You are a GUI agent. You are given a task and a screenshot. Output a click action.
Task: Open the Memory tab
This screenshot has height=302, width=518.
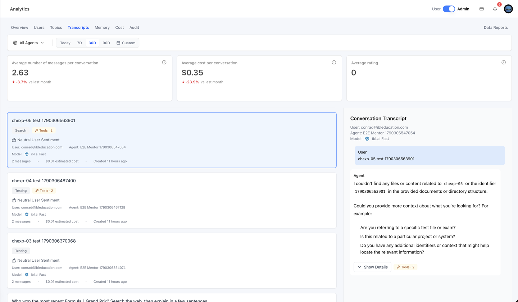(102, 28)
